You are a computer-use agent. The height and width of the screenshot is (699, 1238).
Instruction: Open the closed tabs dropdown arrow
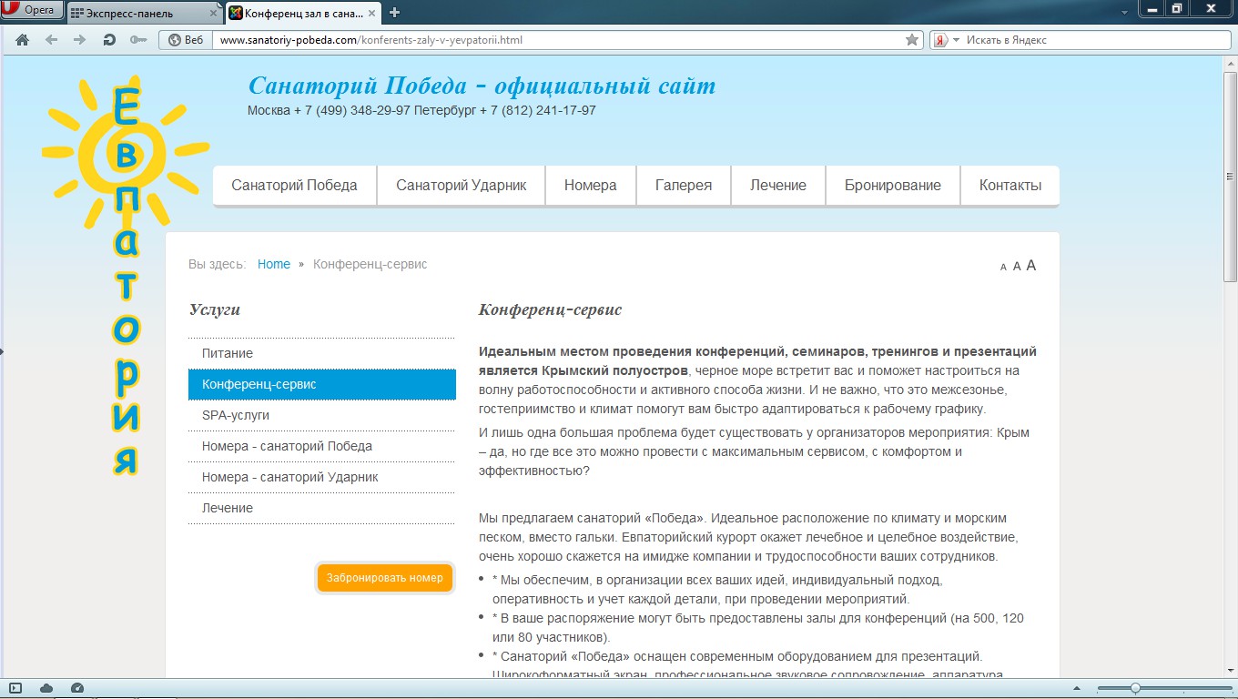[1126, 13]
